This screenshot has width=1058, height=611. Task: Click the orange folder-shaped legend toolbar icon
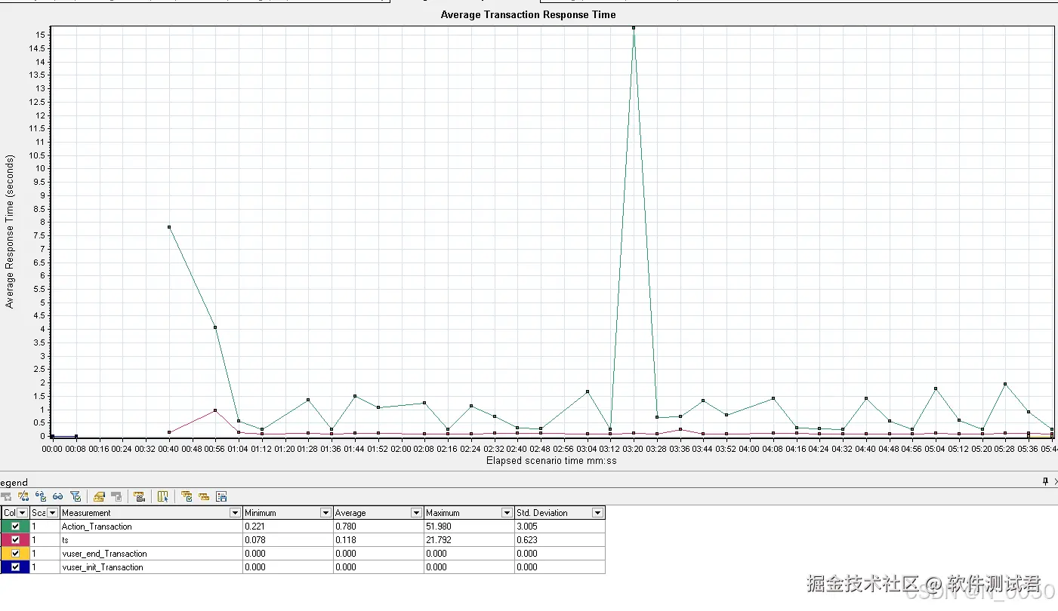point(99,496)
